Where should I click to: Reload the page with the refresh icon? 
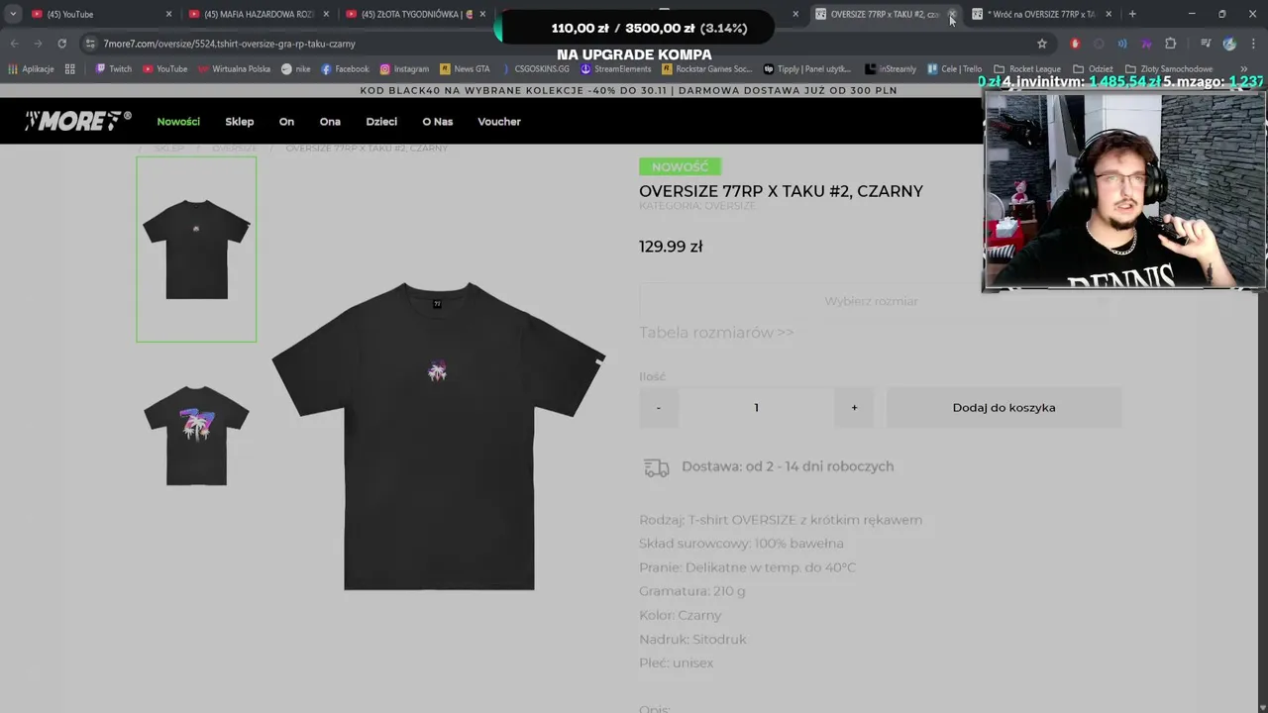tap(61, 44)
